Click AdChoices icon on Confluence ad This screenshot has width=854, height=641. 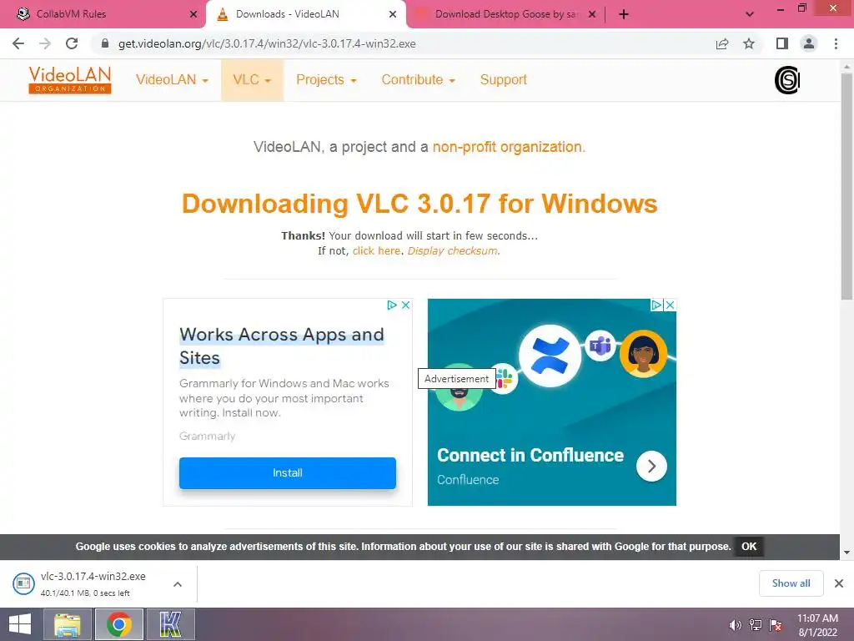click(x=657, y=305)
